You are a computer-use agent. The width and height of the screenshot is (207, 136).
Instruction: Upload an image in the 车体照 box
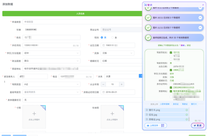112,117
